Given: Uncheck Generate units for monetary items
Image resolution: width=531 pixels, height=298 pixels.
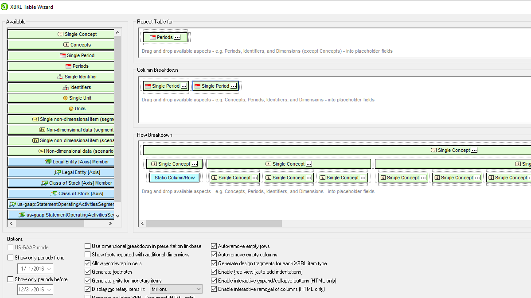Looking at the screenshot, I should [x=88, y=280].
